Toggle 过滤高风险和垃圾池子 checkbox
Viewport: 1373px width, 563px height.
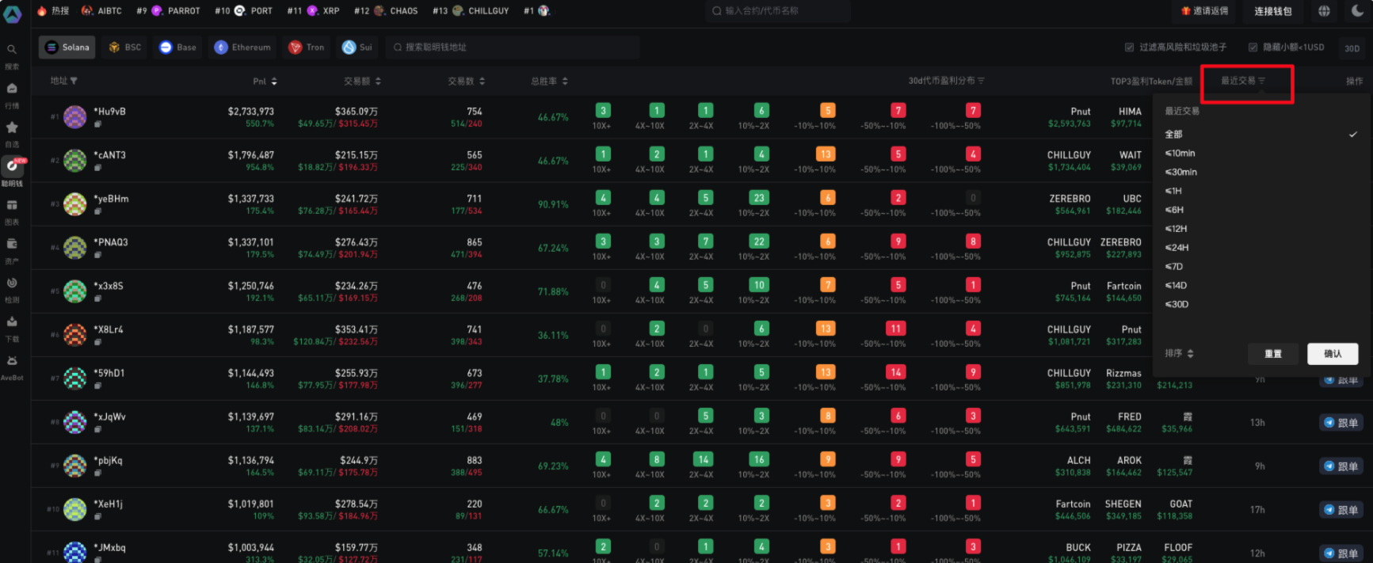(1129, 48)
